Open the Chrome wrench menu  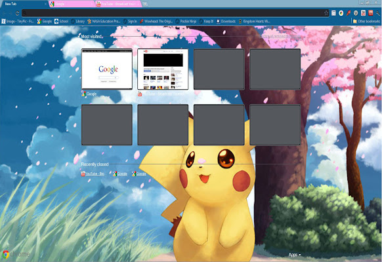click(x=378, y=13)
